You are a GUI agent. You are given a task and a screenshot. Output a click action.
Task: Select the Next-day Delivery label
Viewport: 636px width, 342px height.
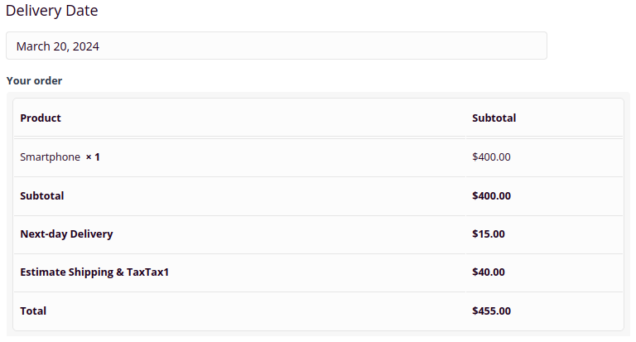coord(66,234)
